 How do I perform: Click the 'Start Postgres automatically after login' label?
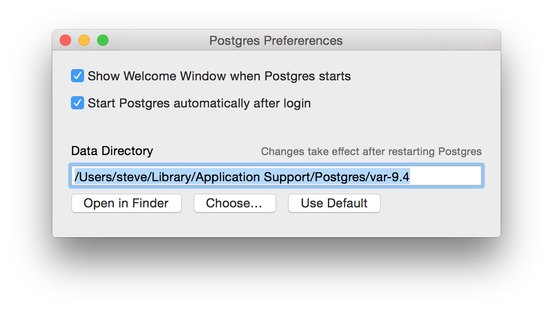point(199,103)
